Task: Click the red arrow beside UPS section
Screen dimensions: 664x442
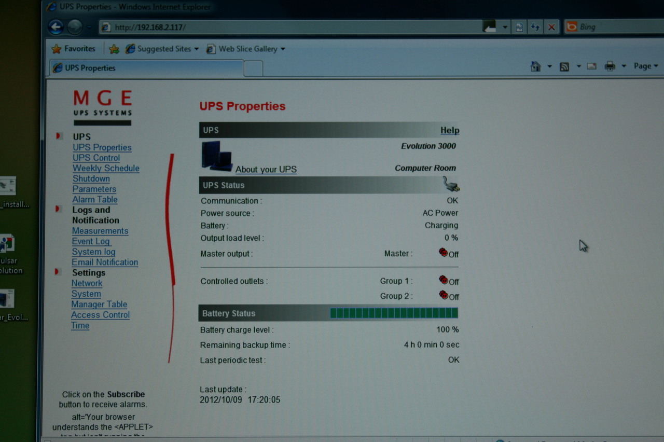Action: click(x=59, y=136)
